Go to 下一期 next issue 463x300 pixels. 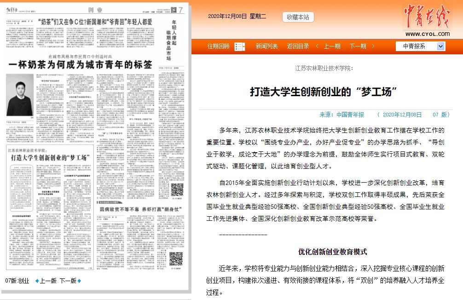click(x=358, y=46)
